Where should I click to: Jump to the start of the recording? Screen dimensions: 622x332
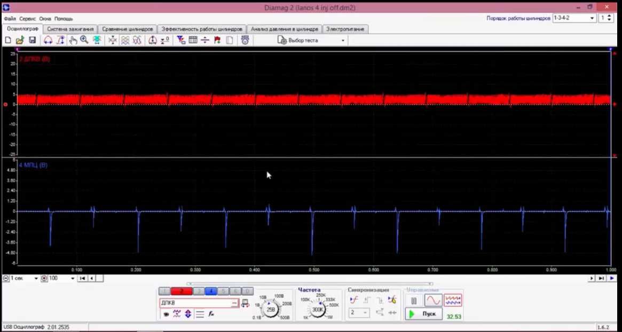pos(83,279)
